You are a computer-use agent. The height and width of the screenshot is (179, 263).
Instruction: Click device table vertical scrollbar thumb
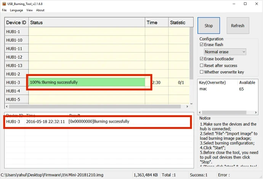coord(191,53)
